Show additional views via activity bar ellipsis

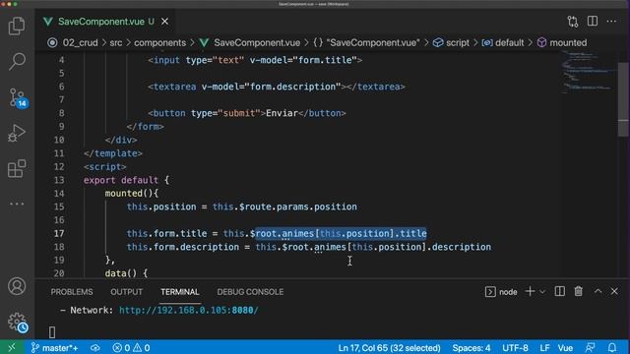pyautogui.click(x=17, y=204)
